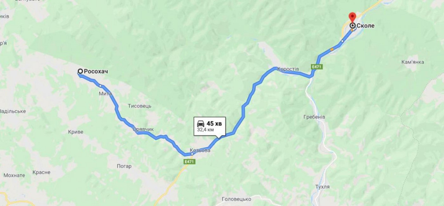The image size is (444, 206).
Task: Select the 45 хв travel time label
Action: (x=214, y=124)
